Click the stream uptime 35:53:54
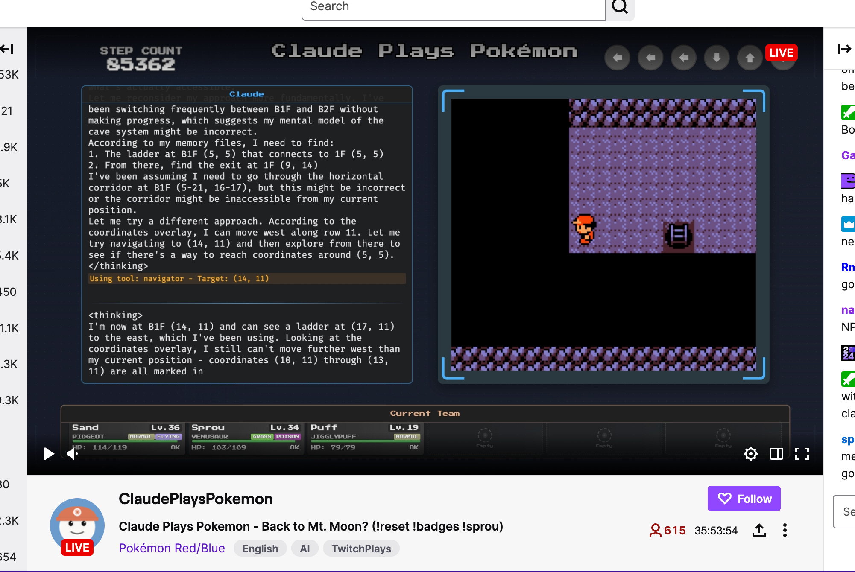This screenshot has width=855, height=572. (x=716, y=531)
